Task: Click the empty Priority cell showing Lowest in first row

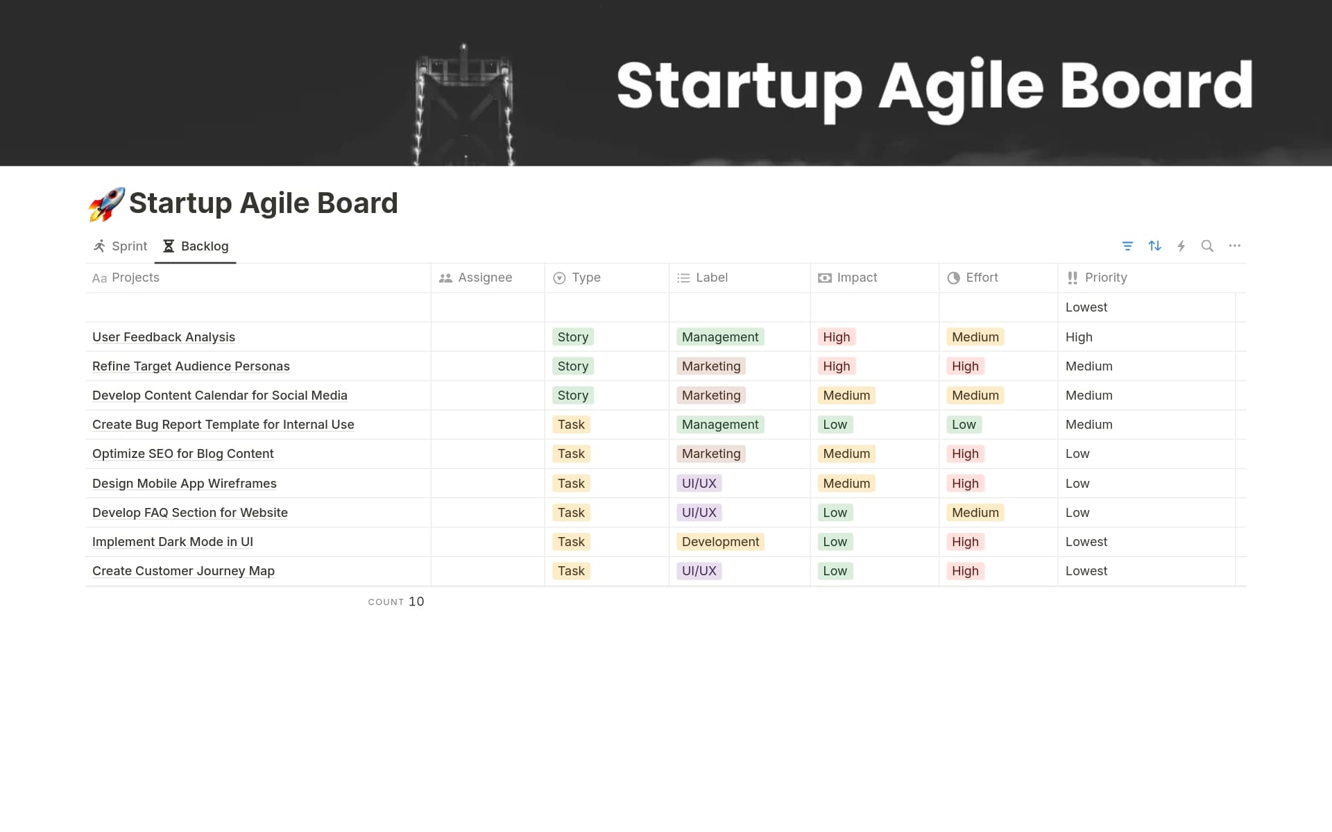Action: (x=1086, y=307)
